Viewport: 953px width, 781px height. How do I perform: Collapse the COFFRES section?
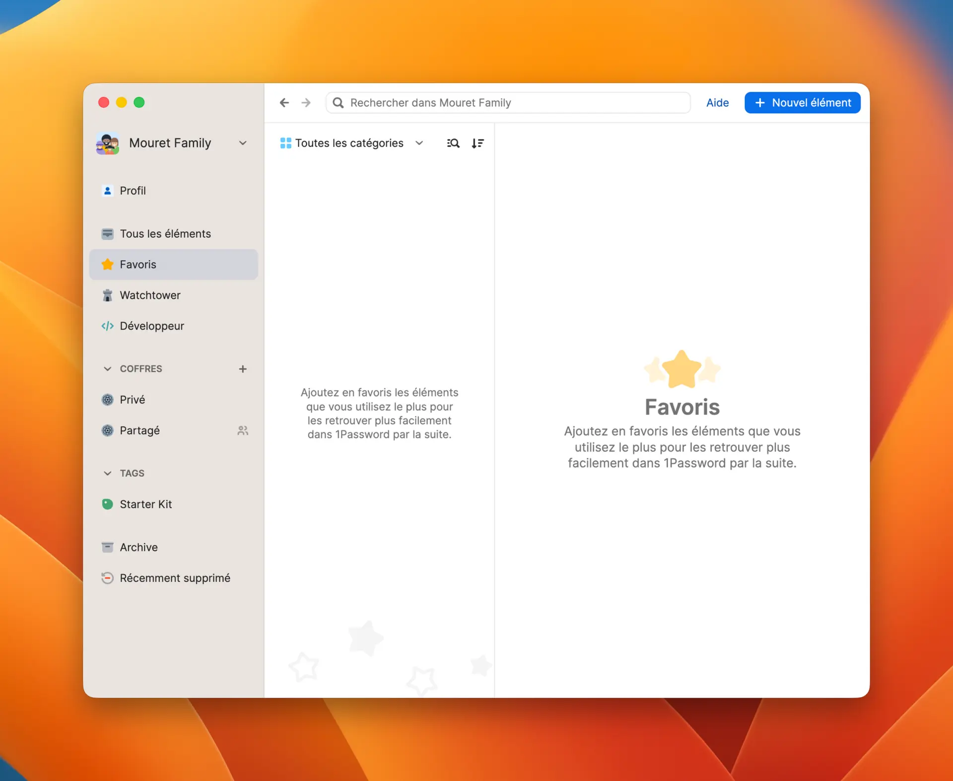[x=108, y=369]
